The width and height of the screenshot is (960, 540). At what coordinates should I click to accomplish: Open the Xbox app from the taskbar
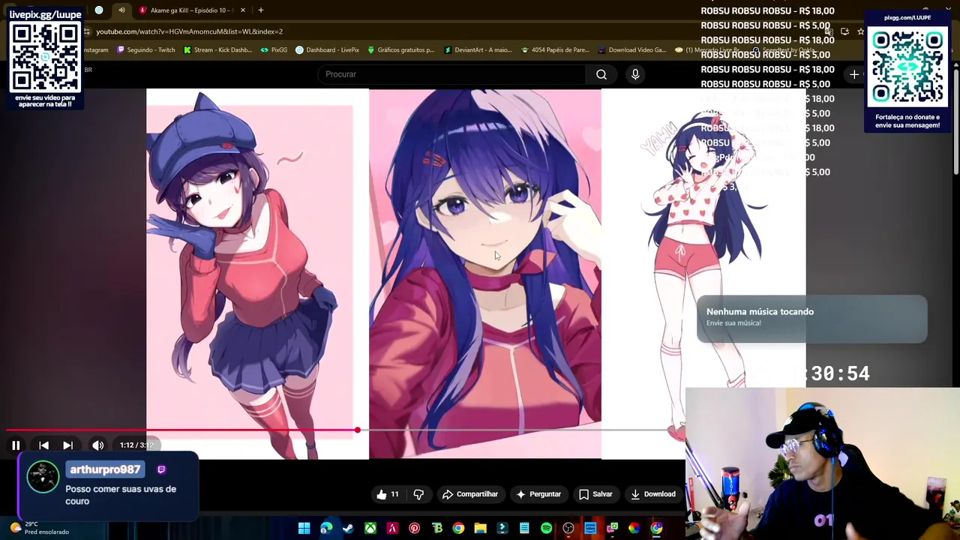point(370,529)
